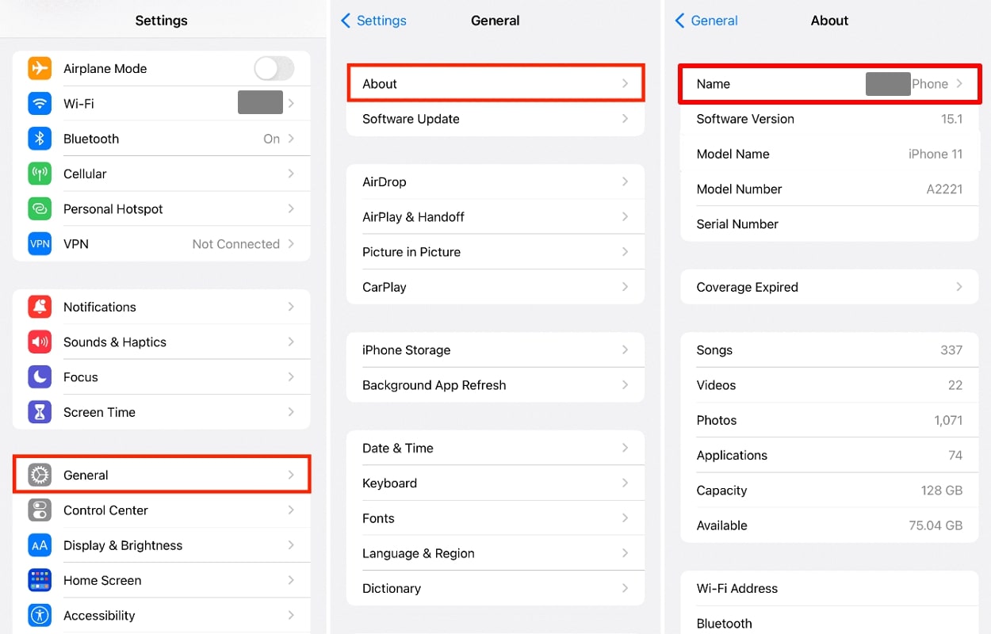Open the Coverage Expired chevron
The width and height of the screenshot is (991, 634).
[x=958, y=287]
